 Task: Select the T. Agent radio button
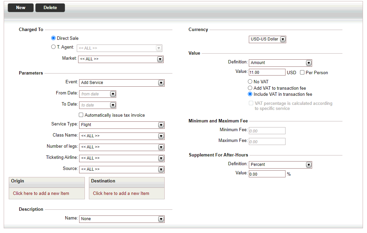pyautogui.click(x=53, y=47)
